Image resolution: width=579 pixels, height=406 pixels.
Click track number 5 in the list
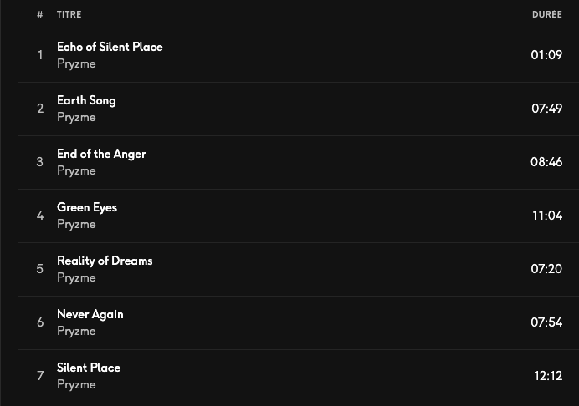(40, 269)
